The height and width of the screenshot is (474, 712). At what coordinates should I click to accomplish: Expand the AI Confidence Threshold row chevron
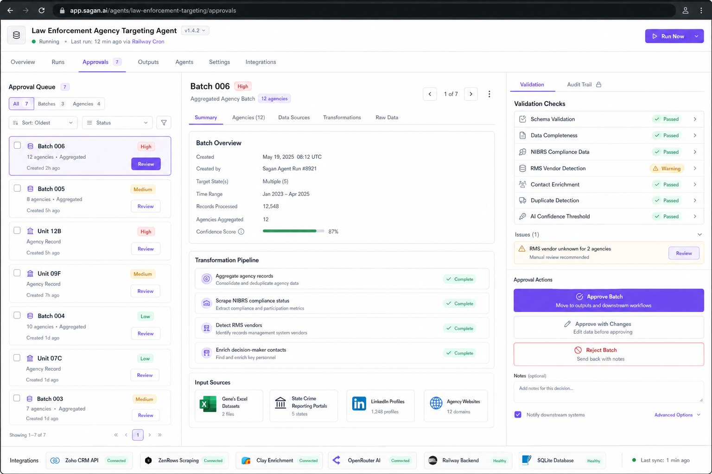[695, 216]
